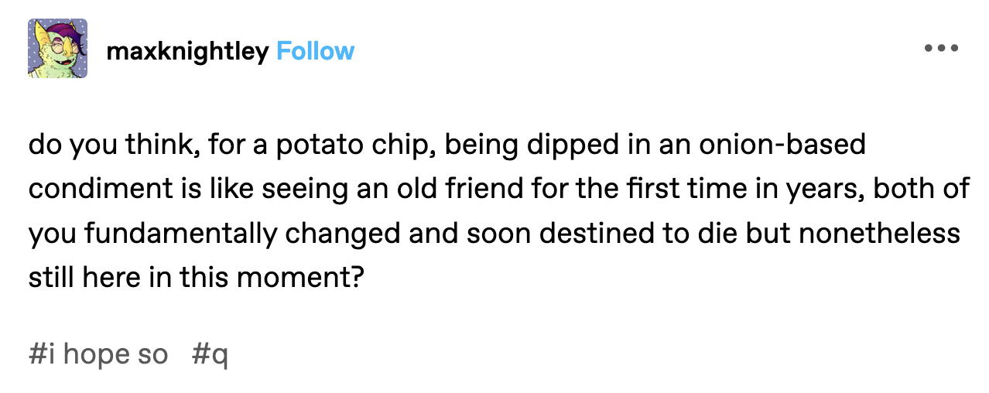Follow the maxknightley blog
Viewport: 989px width, 393px height.
(x=315, y=52)
